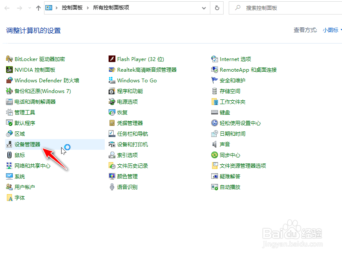Click the 声音 speaker icon
This screenshot has height=256, width=342.
coord(215,144)
